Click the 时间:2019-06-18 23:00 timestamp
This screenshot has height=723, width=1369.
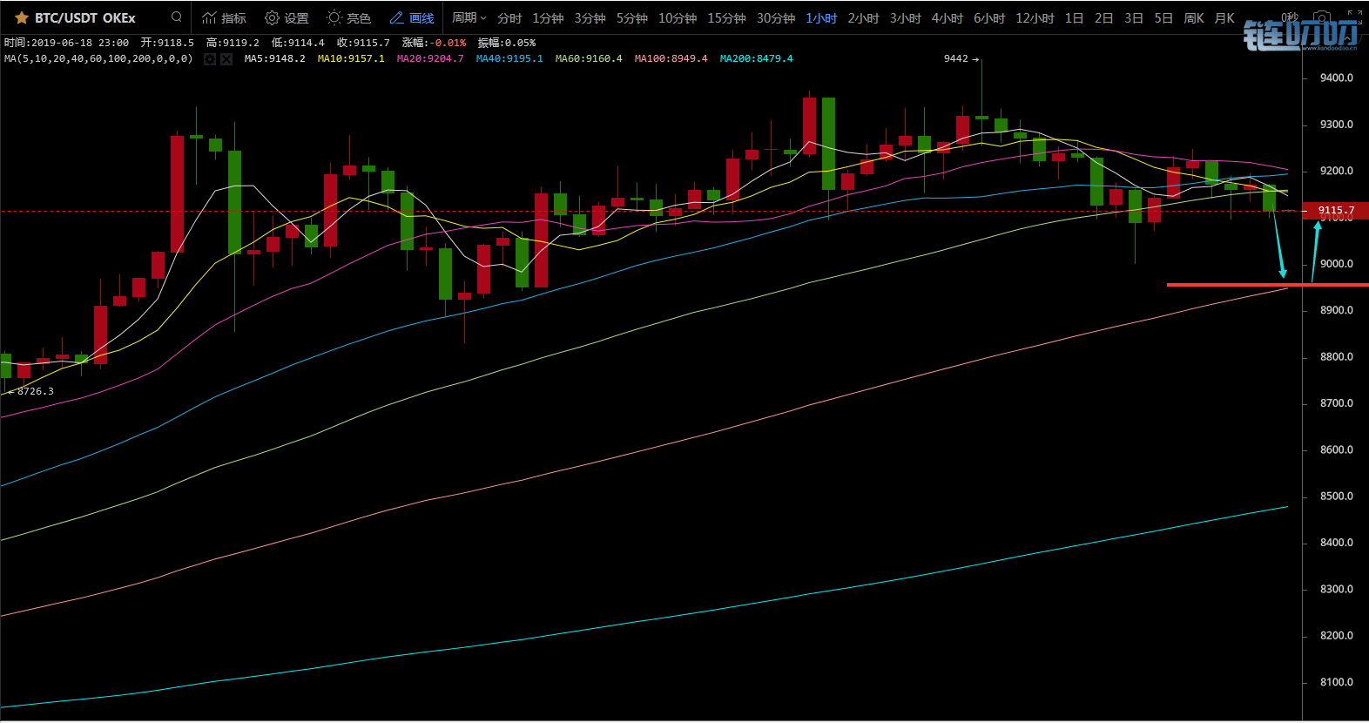click(x=66, y=43)
